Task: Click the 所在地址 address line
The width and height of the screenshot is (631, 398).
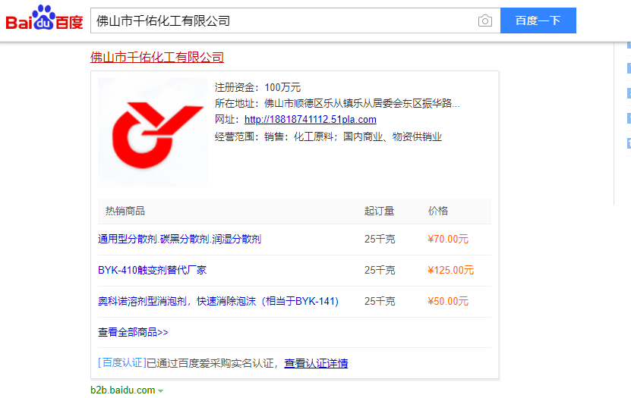Action: click(x=337, y=104)
